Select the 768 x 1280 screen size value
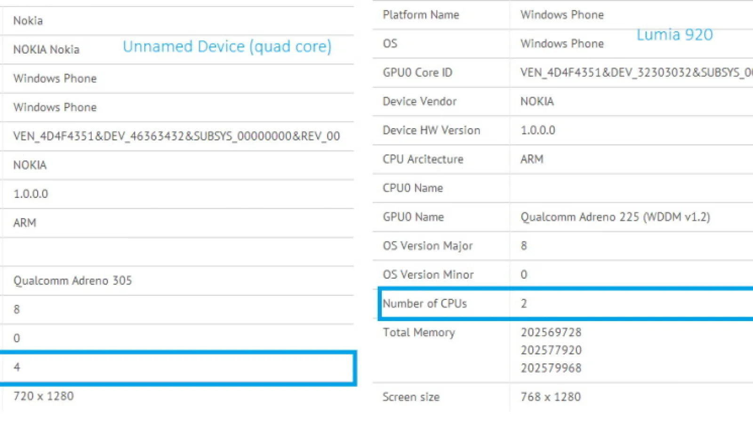This screenshot has height=423, width=753. click(x=551, y=397)
